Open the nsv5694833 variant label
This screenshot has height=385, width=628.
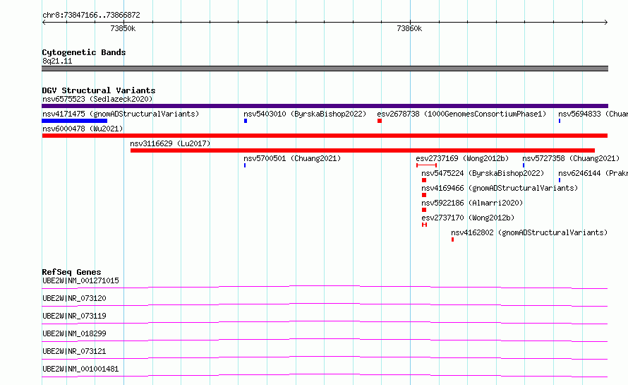[x=593, y=114]
